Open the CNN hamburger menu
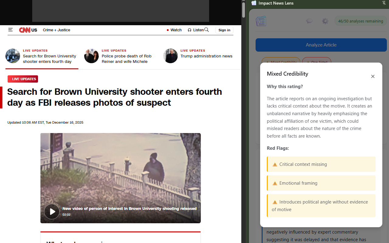 pyautogui.click(x=10, y=30)
